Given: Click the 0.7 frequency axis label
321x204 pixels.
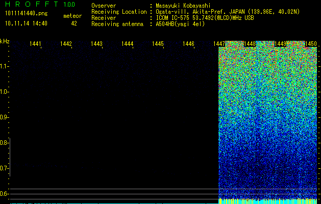Looking at the screenshot, I should click(4, 168).
